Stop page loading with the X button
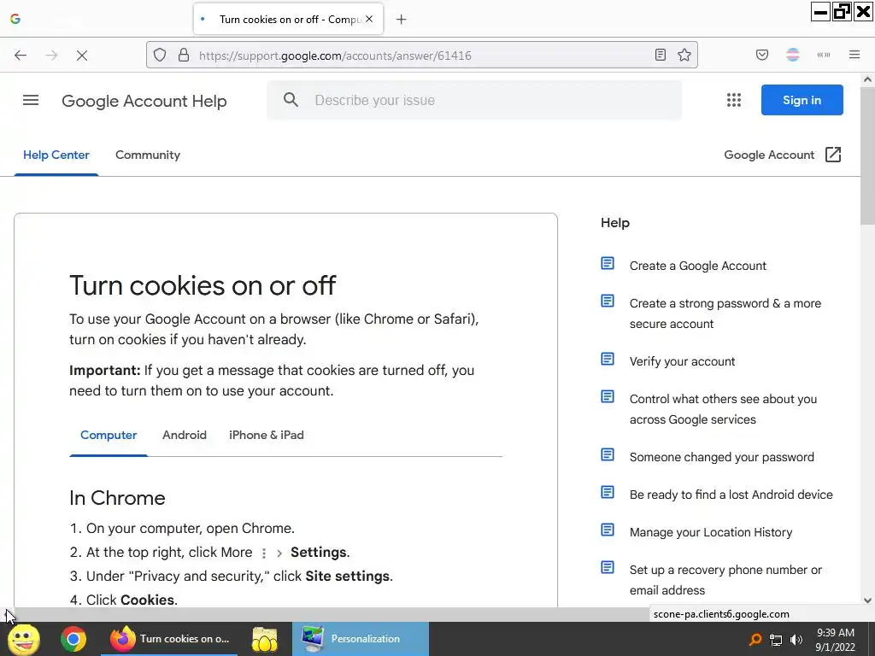 [82, 56]
